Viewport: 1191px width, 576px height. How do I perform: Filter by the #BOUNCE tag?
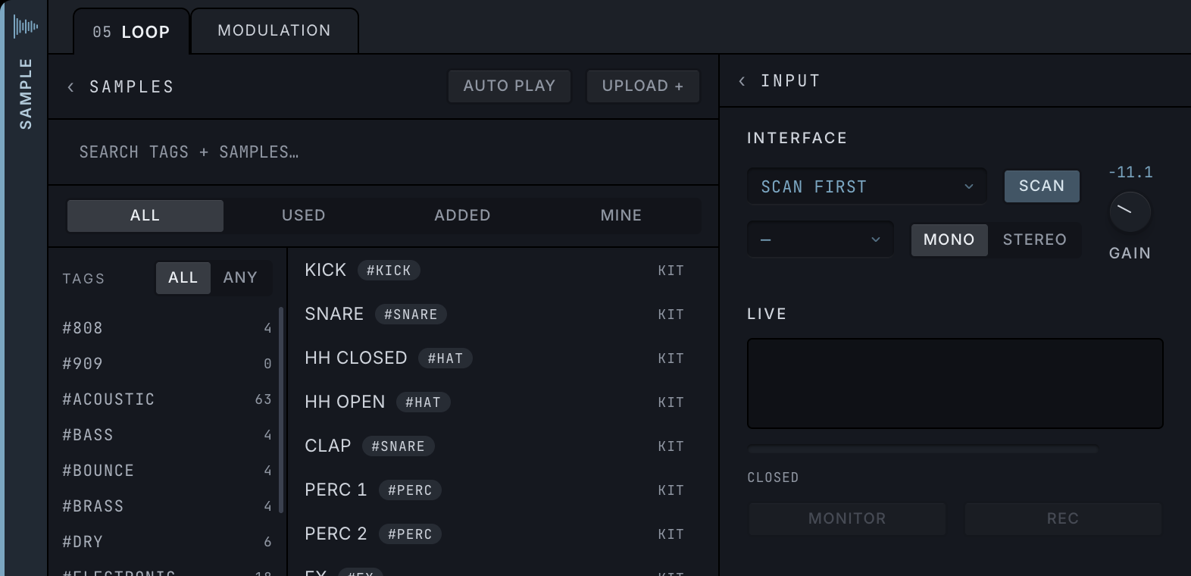pyautogui.click(x=167, y=471)
